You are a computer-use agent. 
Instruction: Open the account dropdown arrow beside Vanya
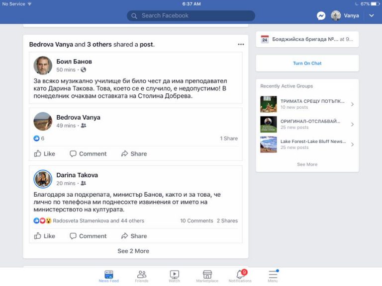[x=371, y=15]
